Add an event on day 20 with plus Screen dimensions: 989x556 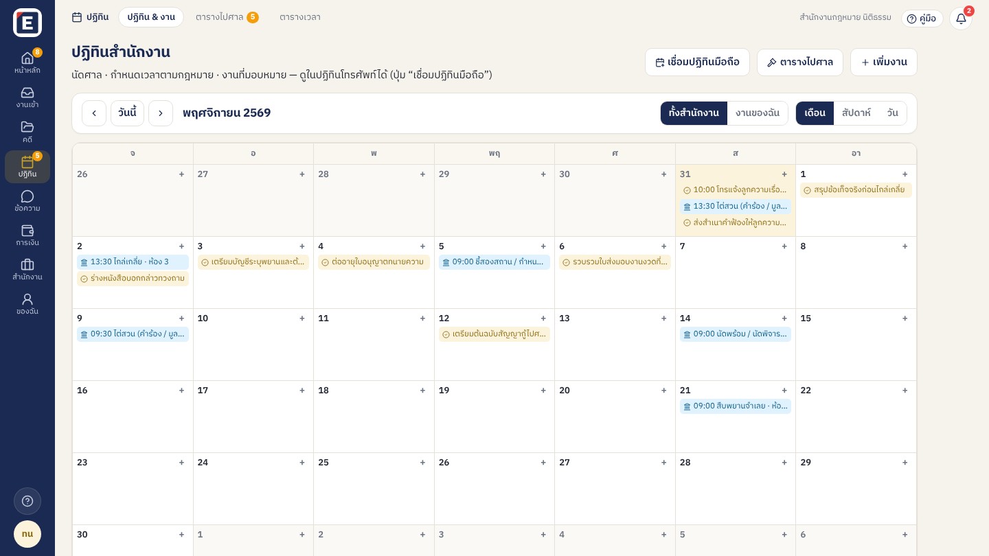click(663, 391)
